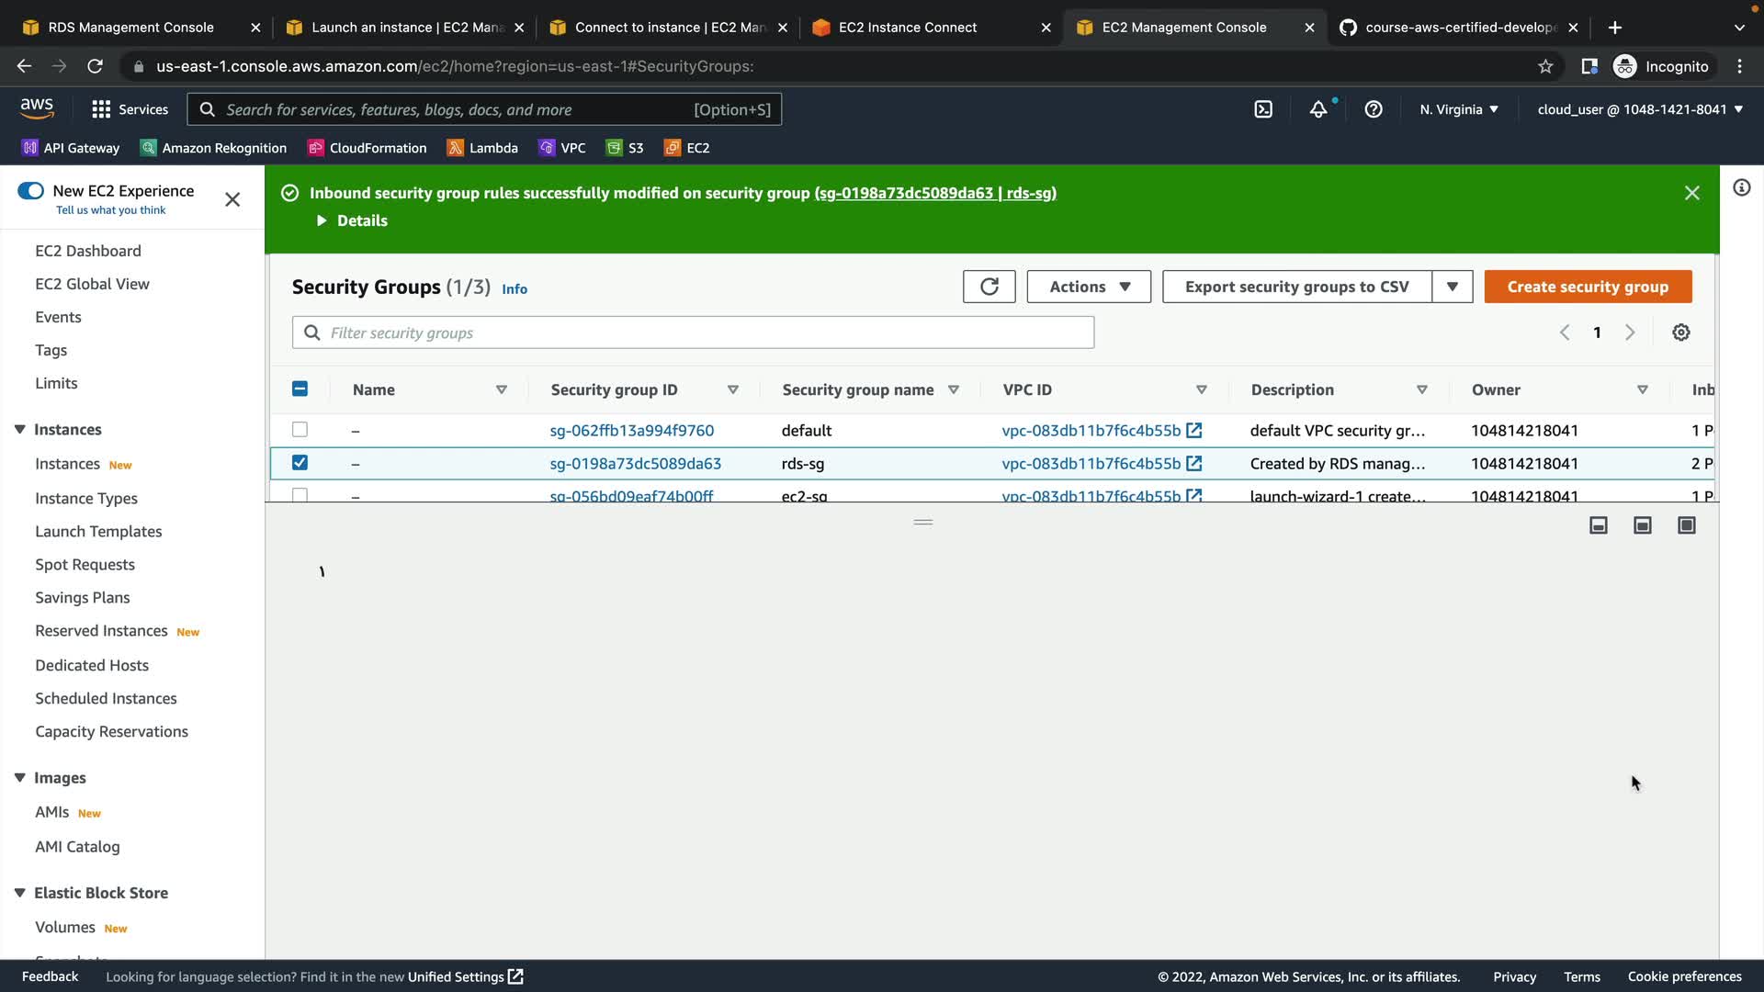
Task: Click the help question mark icon
Action: coord(1374,109)
